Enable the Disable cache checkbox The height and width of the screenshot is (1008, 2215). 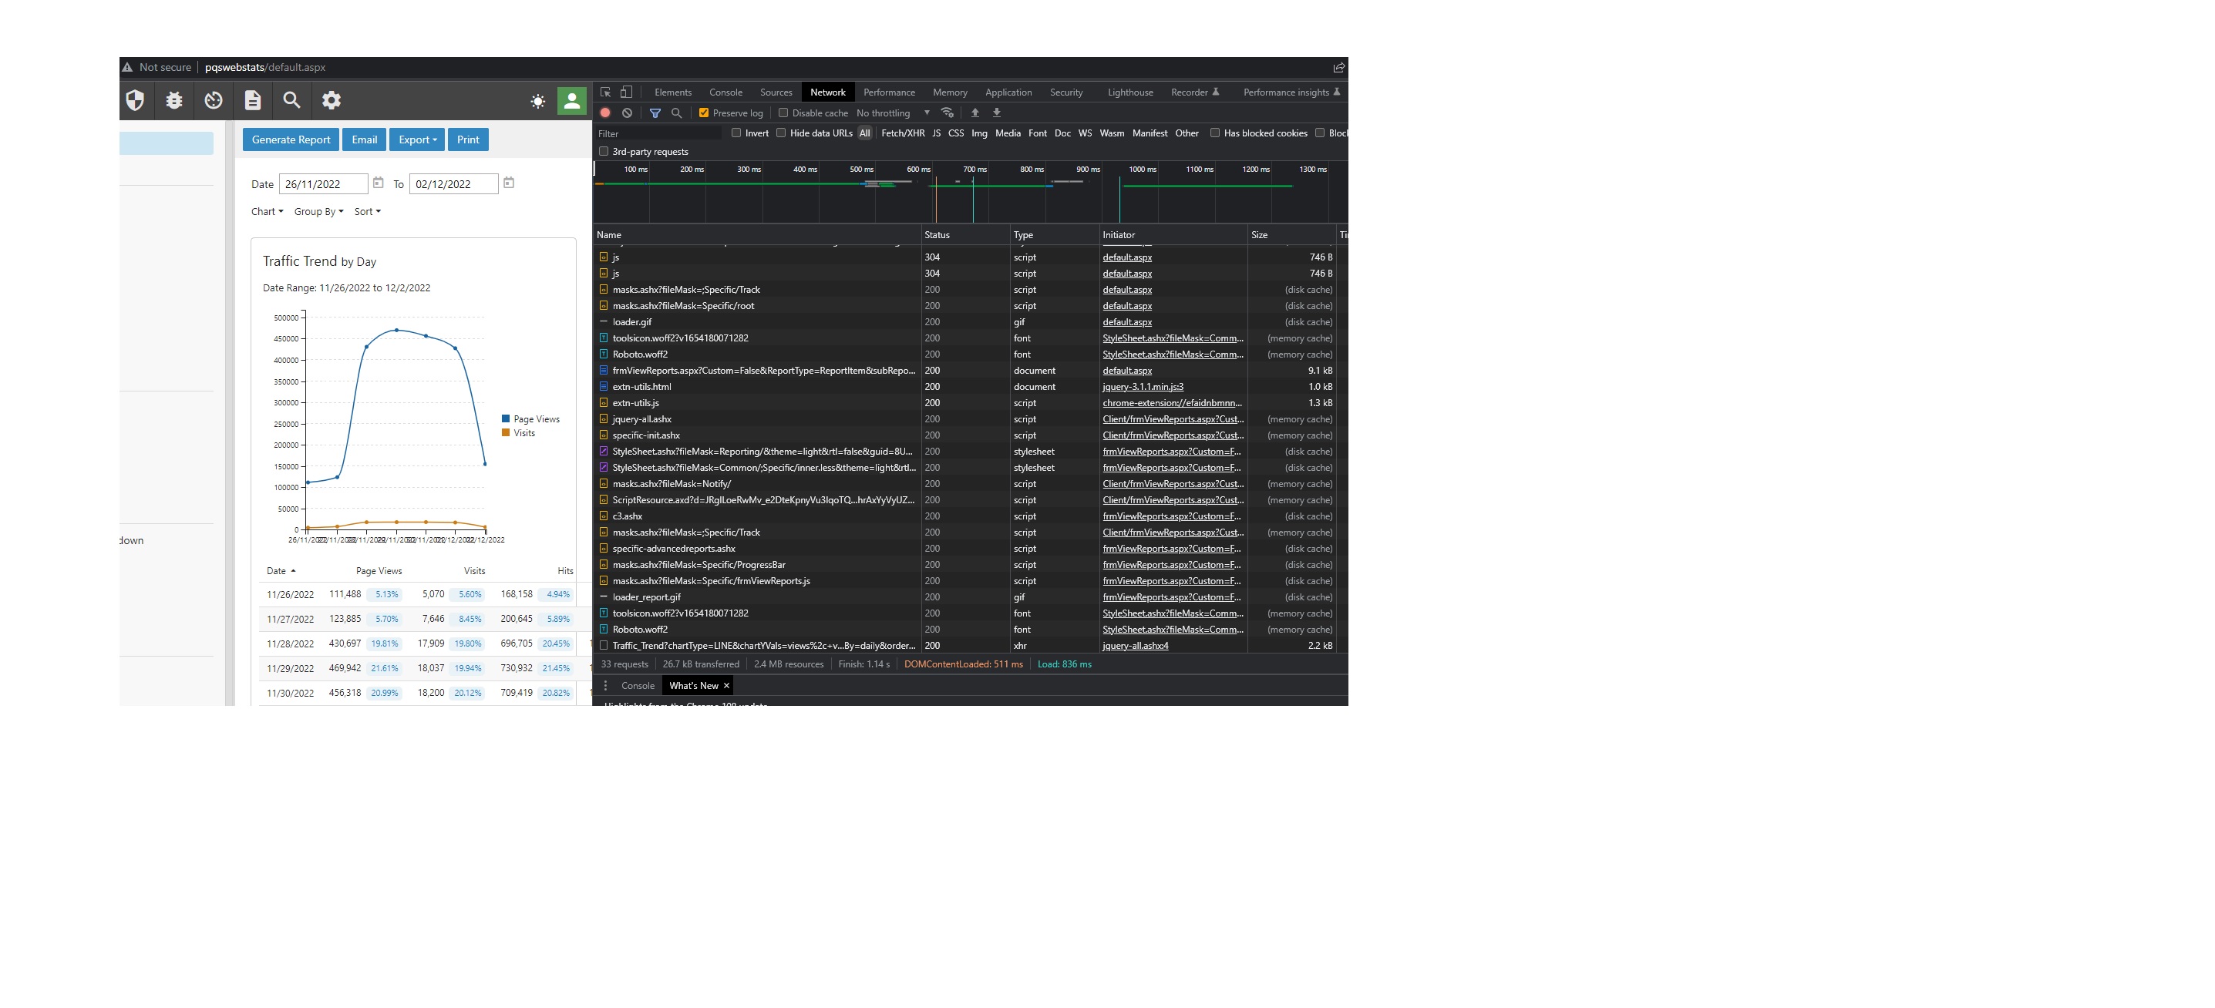point(783,113)
